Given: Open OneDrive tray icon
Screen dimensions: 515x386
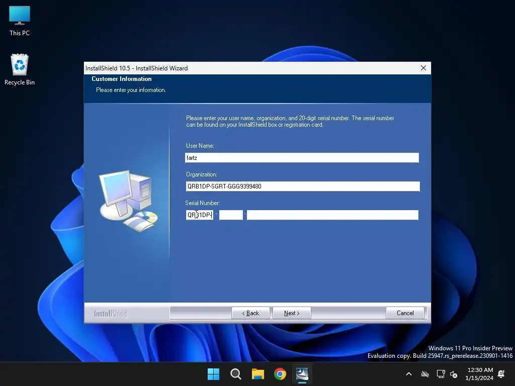Looking at the screenshot, I should point(425,374).
